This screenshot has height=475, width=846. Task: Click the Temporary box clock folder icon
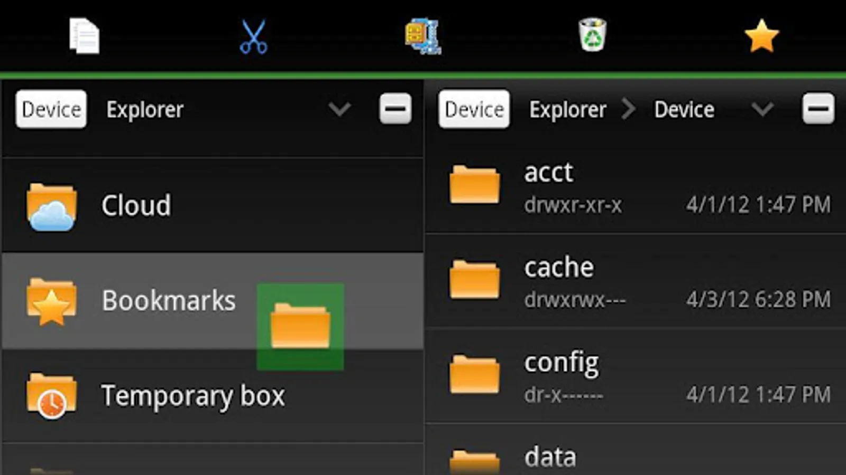(51, 396)
